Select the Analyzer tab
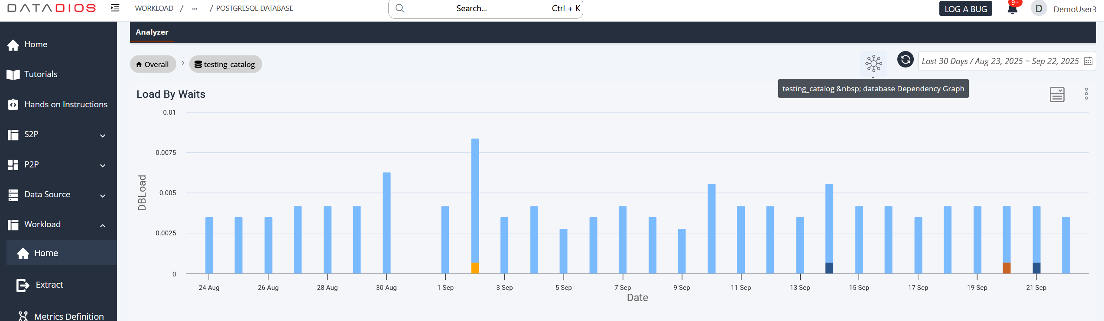This screenshot has width=1104, height=321. pos(152,32)
